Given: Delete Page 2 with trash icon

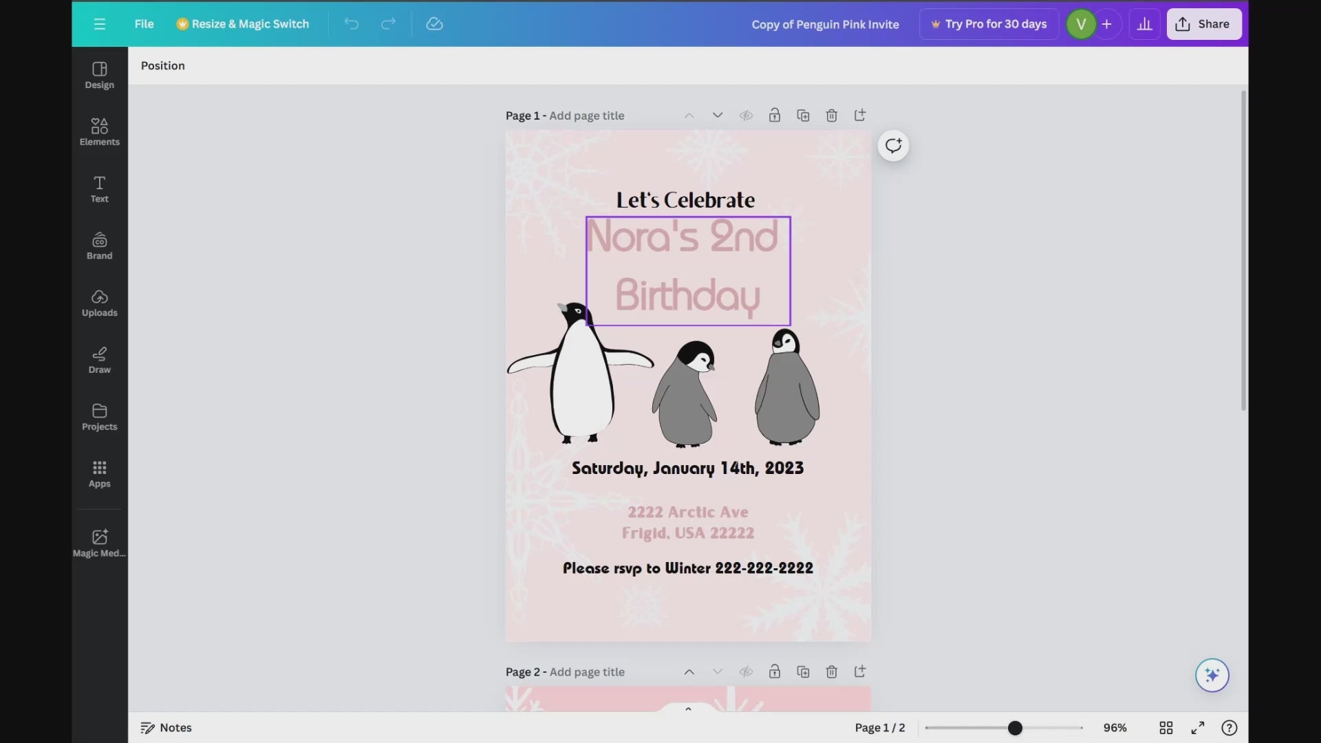Looking at the screenshot, I should click(832, 672).
